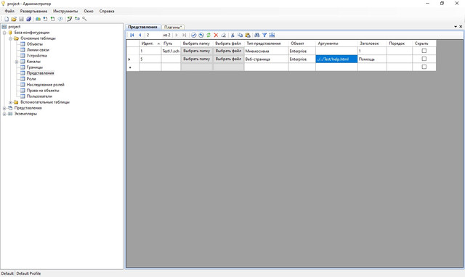Expand the Представления root tree node
465x277 pixels.
coord(4,108)
